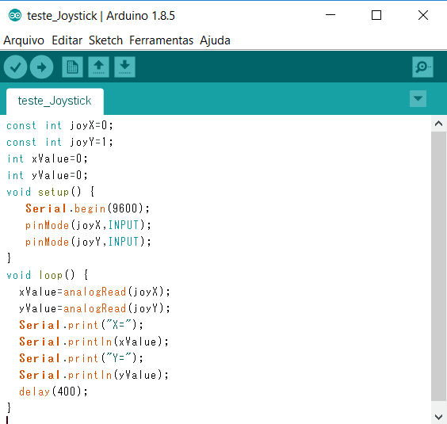Click the Arduino logo in the title bar
The width and height of the screenshot is (447, 424).
click(15, 15)
